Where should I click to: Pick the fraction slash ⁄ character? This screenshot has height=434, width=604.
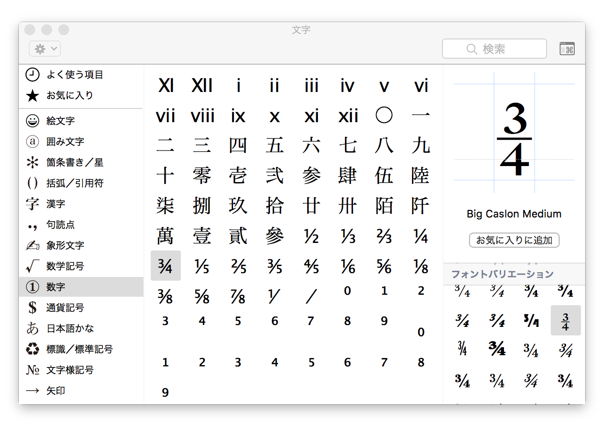point(311,297)
